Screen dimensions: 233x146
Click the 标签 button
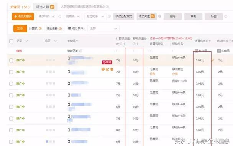tap(214, 16)
